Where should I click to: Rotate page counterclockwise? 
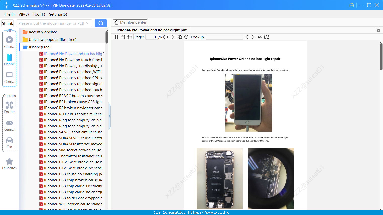(123, 37)
